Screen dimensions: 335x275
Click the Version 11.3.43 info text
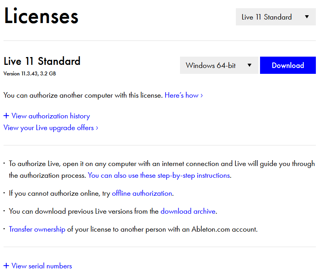30,73
